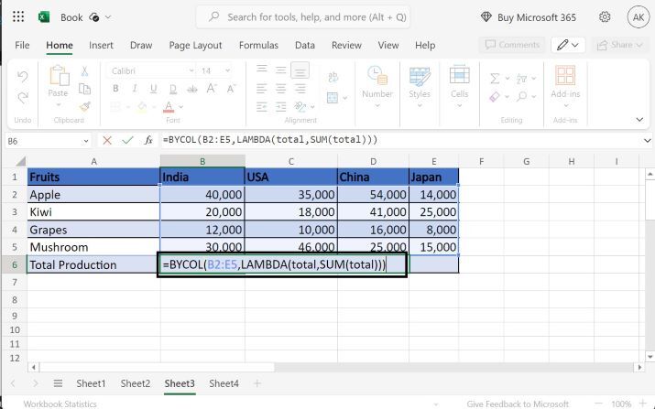Click the Excel logo icon
The width and height of the screenshot is (655, 409).
coord(44,17)
